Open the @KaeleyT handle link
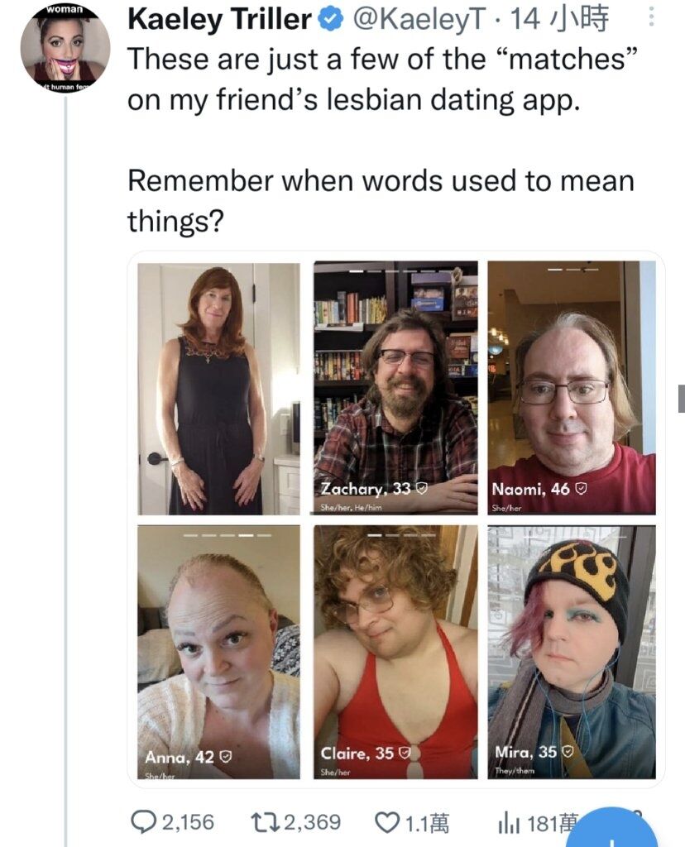685x847 pixels. coord(419,19)
